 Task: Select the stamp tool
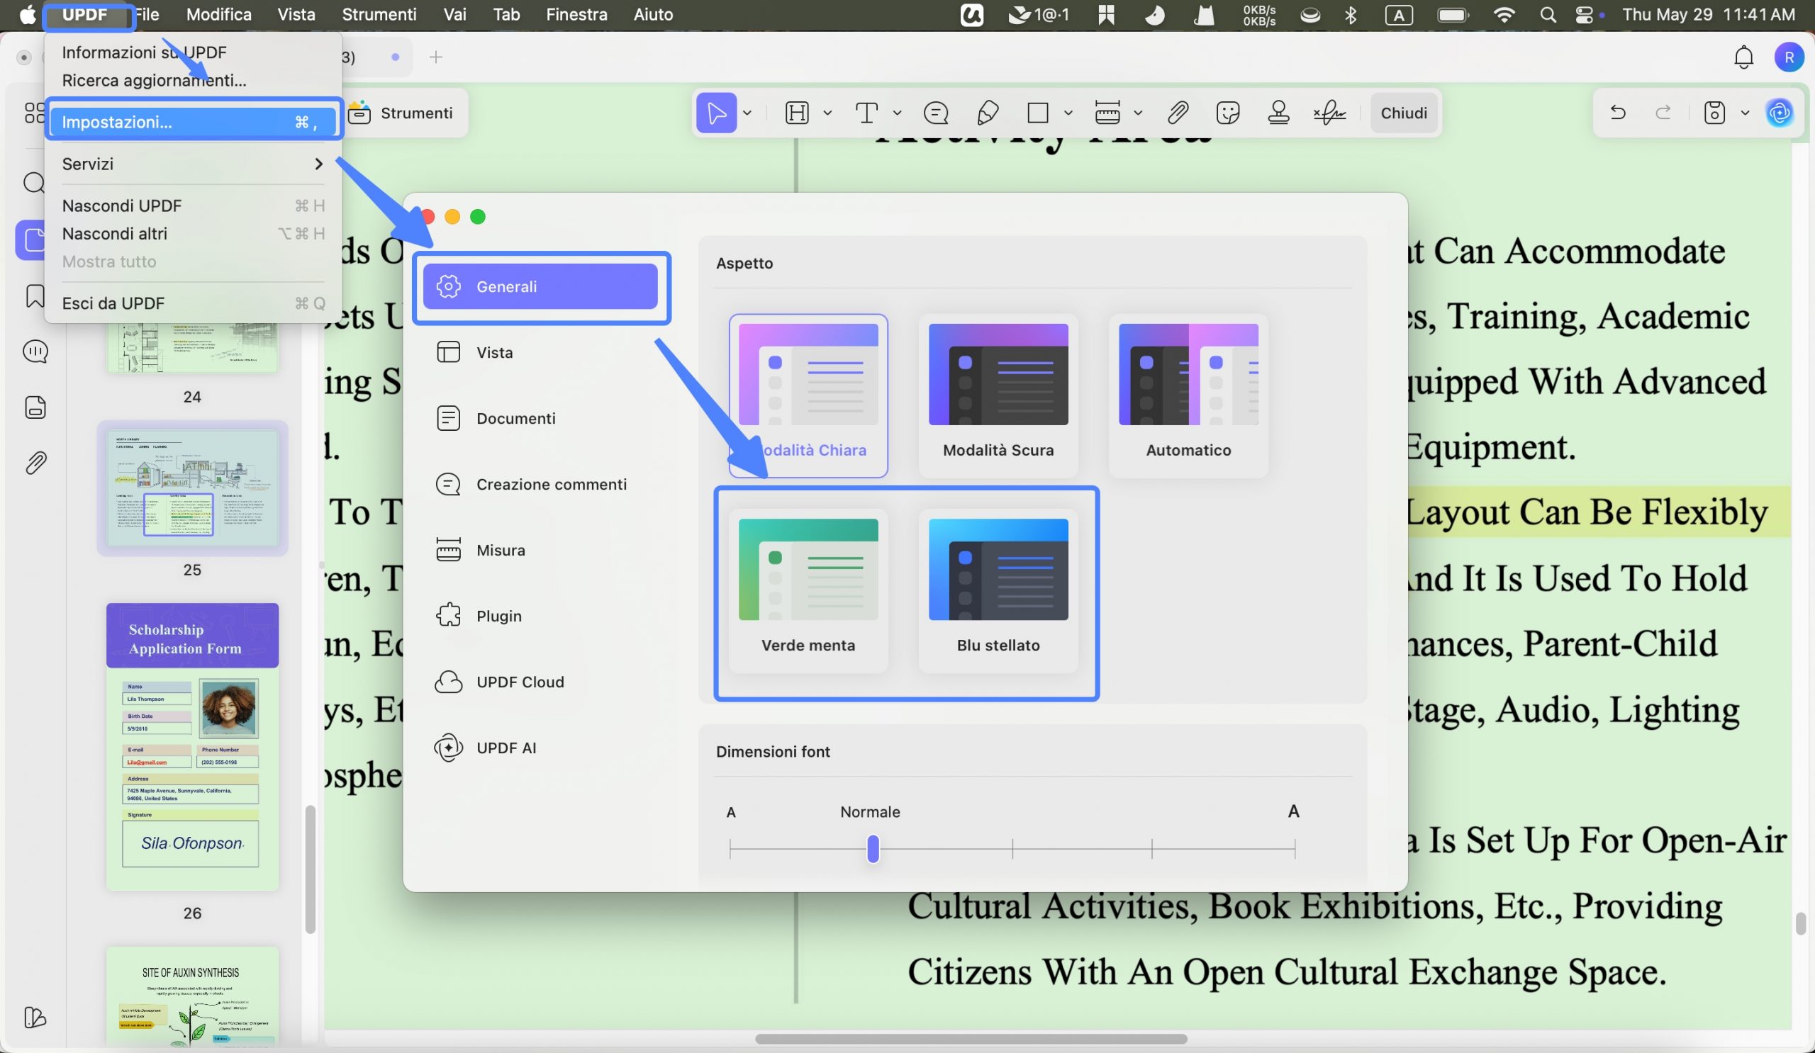coord(1278,113)
